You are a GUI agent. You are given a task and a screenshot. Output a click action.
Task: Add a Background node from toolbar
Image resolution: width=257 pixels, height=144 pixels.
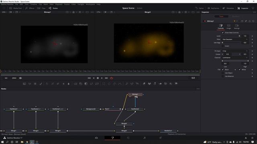pyautogui.click(x=24, y=84)
